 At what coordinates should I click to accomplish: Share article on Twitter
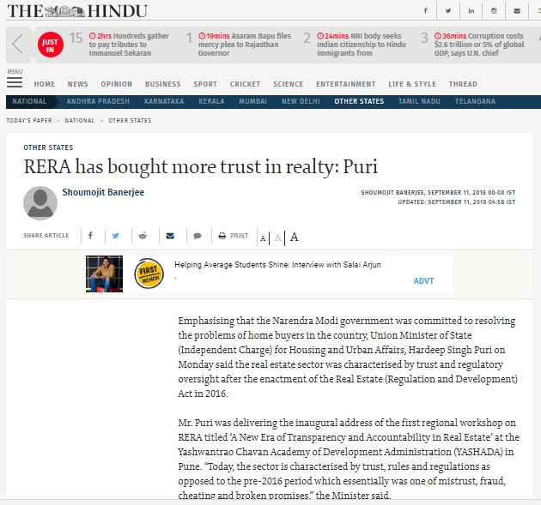116,236
